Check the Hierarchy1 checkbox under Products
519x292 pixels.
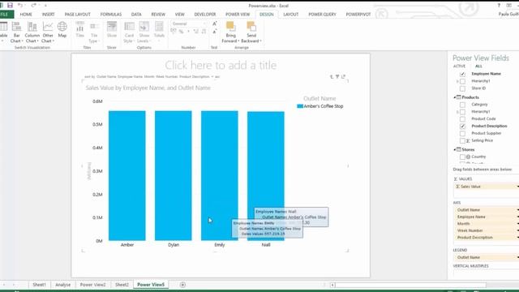click(462, 112)
